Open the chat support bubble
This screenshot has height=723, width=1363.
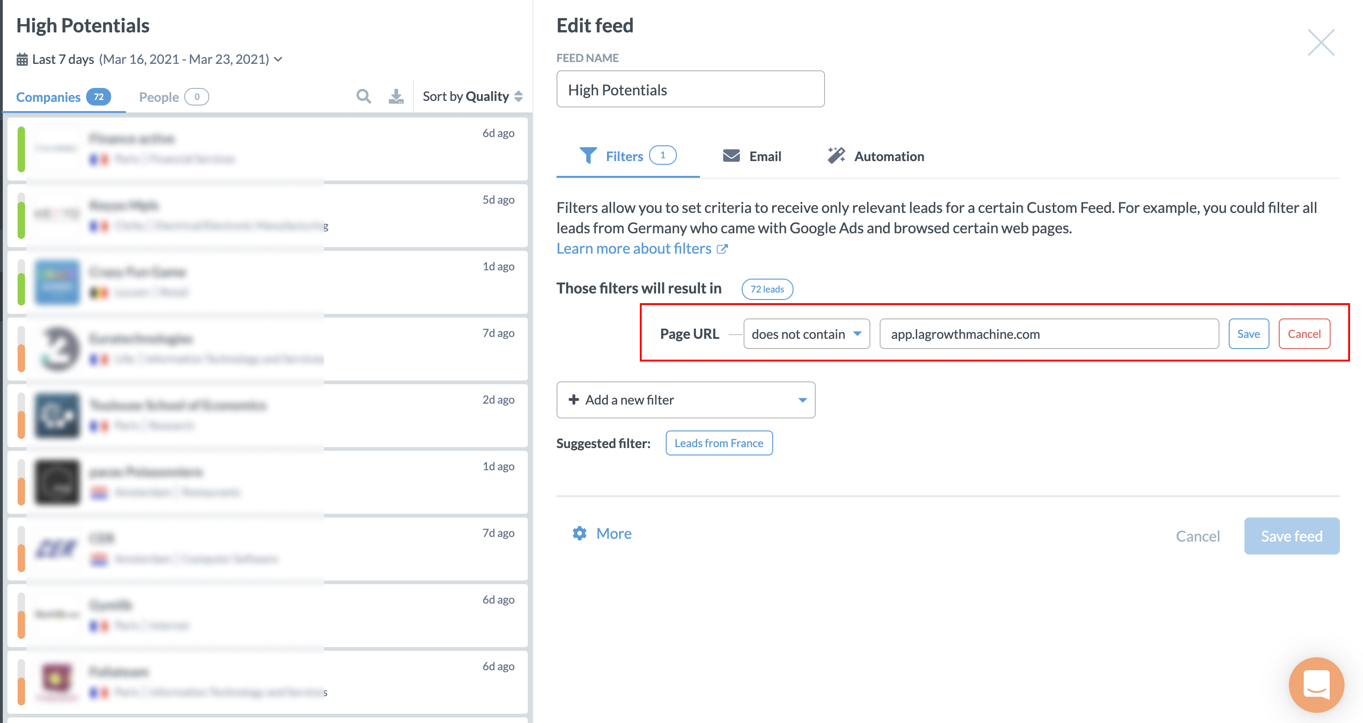(x=1315, y=685)
